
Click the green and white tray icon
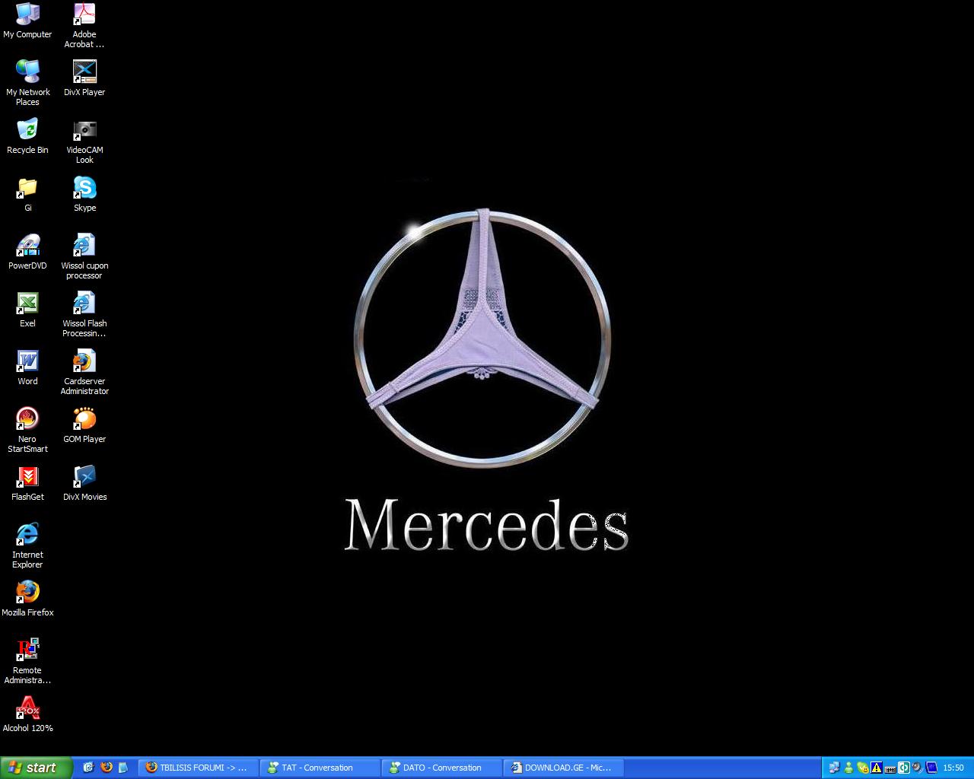[903, 768]
